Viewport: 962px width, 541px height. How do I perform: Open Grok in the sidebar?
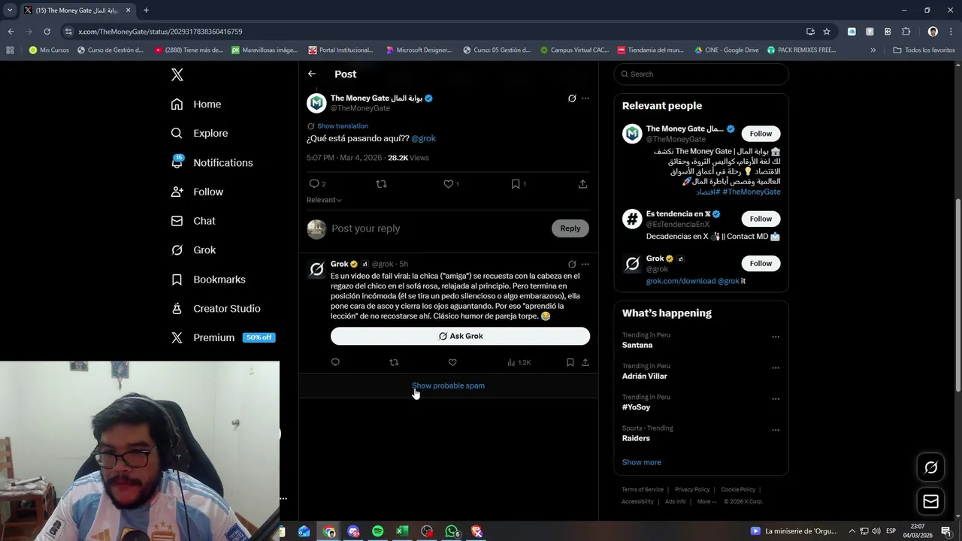pyautogui.click(x=193, y=250)
